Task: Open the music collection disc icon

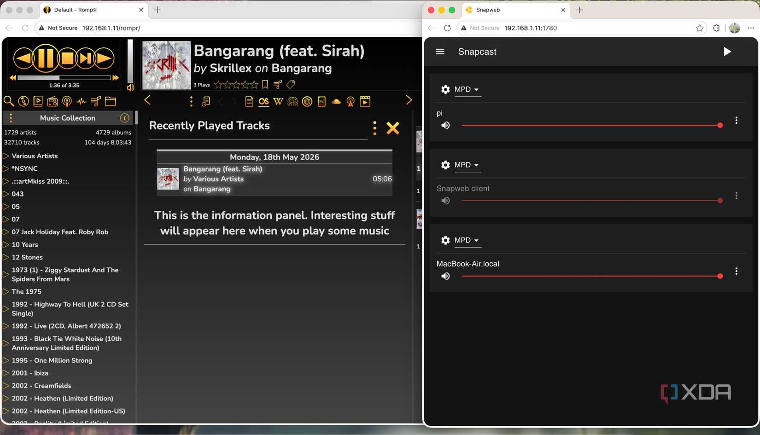Action: [x=23, y=101]
